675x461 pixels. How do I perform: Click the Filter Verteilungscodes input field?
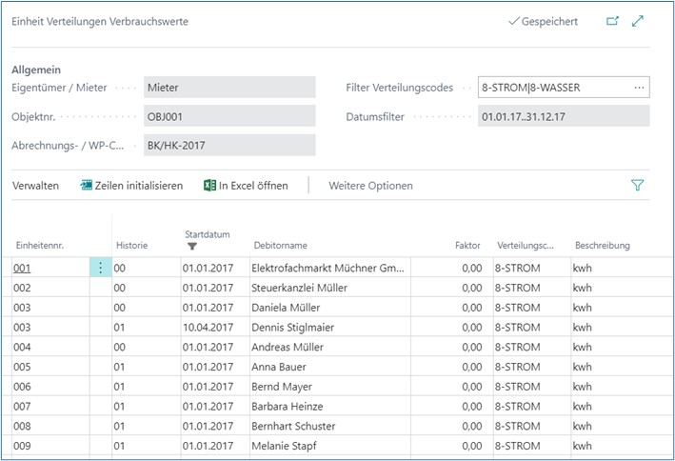(x=552, y=88)
